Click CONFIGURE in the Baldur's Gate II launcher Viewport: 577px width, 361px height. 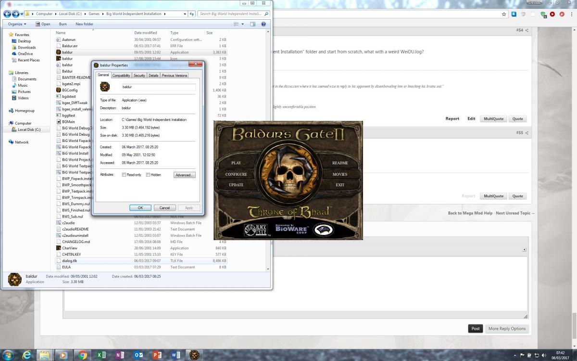click(236, 174)
